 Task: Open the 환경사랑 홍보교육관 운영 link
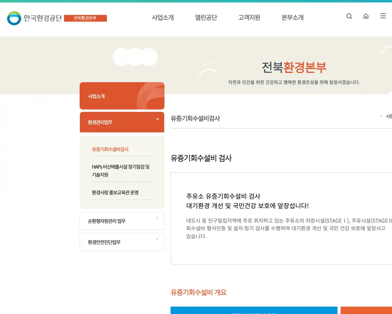click(115, 193)
